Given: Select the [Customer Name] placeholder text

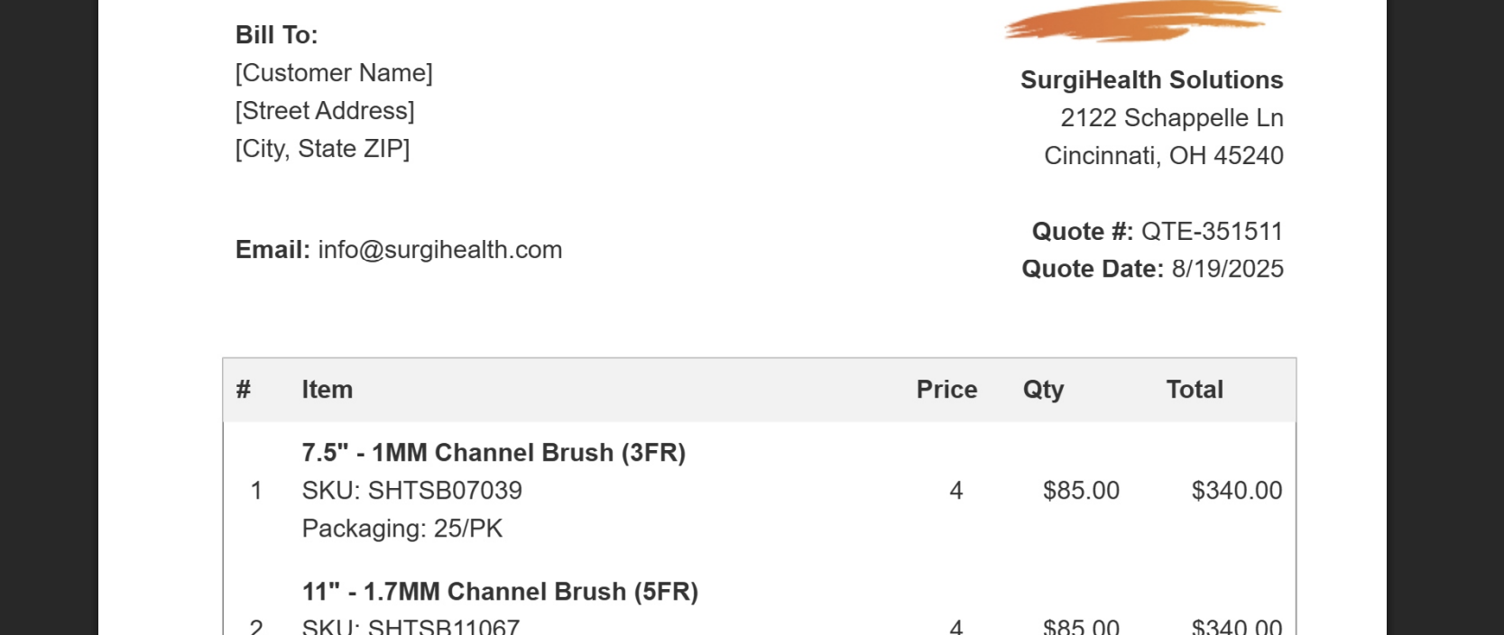Looking at the screenshot, I should 334,73.
